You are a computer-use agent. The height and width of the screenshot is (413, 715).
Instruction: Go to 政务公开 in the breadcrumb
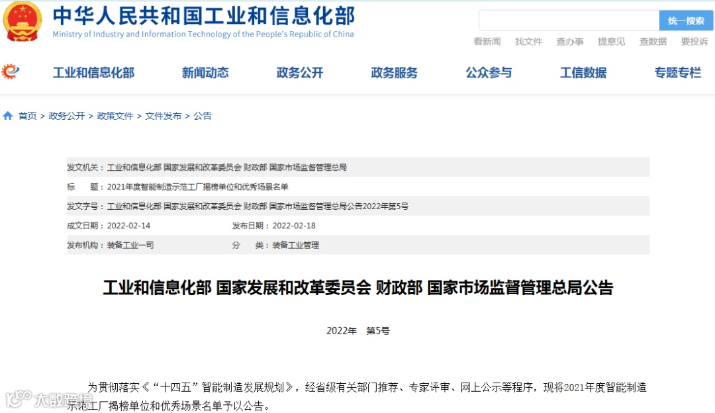67,116
